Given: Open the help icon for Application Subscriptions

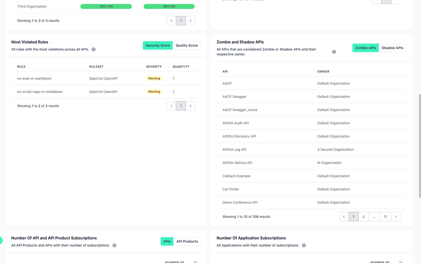Looking at the screenshot, I should pyautogui.click(x=303, y=245).
